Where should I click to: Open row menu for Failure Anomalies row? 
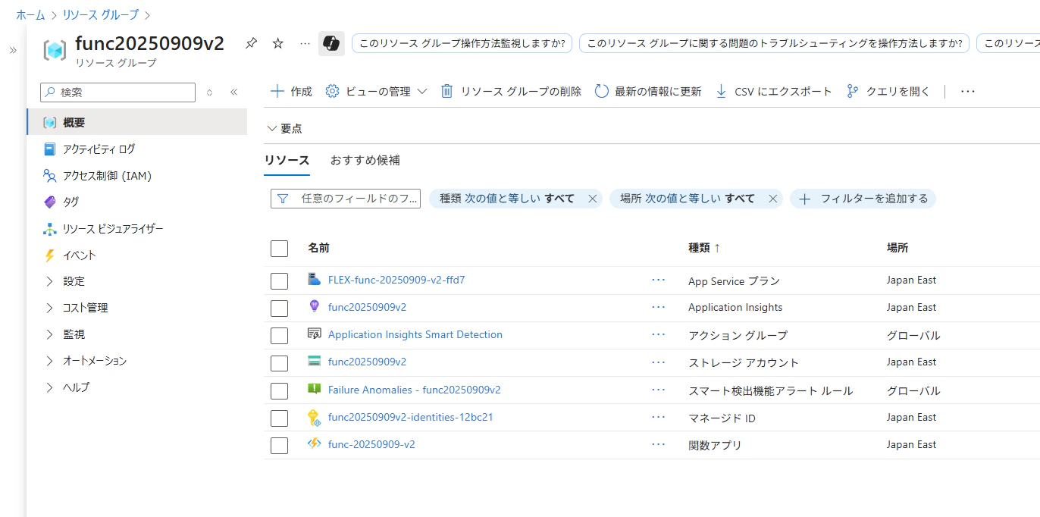point(658,390)
